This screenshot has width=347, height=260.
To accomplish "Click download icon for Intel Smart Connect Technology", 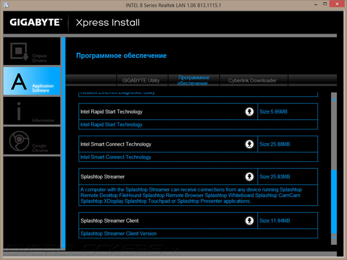I will [x=249, y=145].
